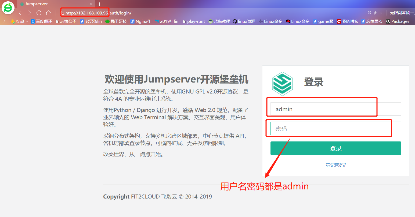Click the insecure site icon before the URL
Screen dimensions: 415x217
[62, 13]
